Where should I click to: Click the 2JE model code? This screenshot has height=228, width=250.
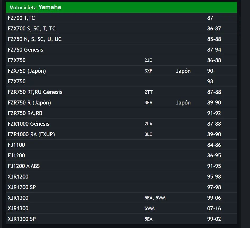(148, 60)
